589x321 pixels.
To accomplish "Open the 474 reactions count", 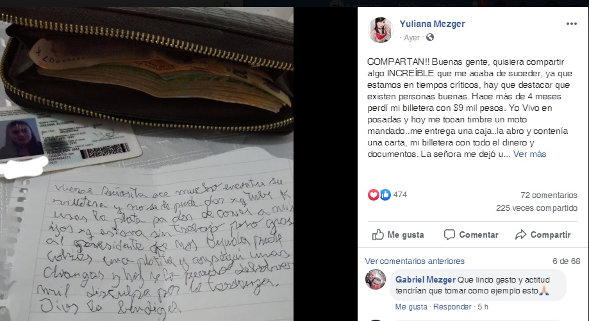I will (400, 195).
